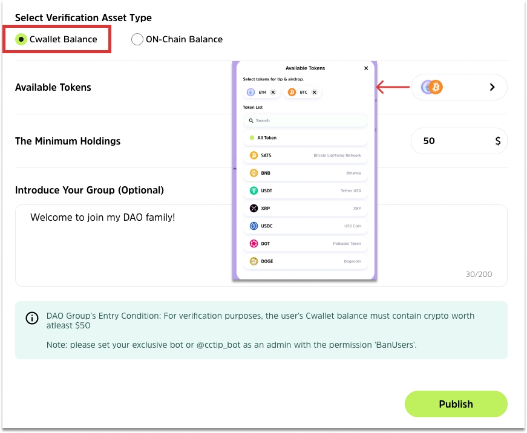Viewport: 527px width, 433px height.
Task: Click the selected ETH/BTC token icons
Action: pos(432,87)
